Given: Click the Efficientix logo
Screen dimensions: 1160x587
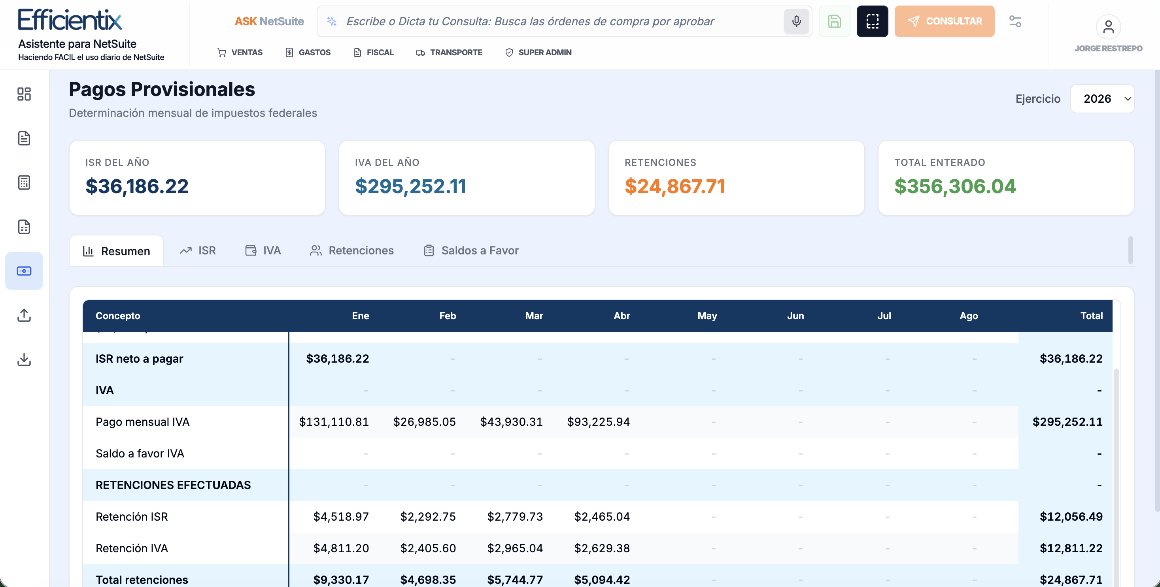Looking at the screenshot, I should point(70,20).
